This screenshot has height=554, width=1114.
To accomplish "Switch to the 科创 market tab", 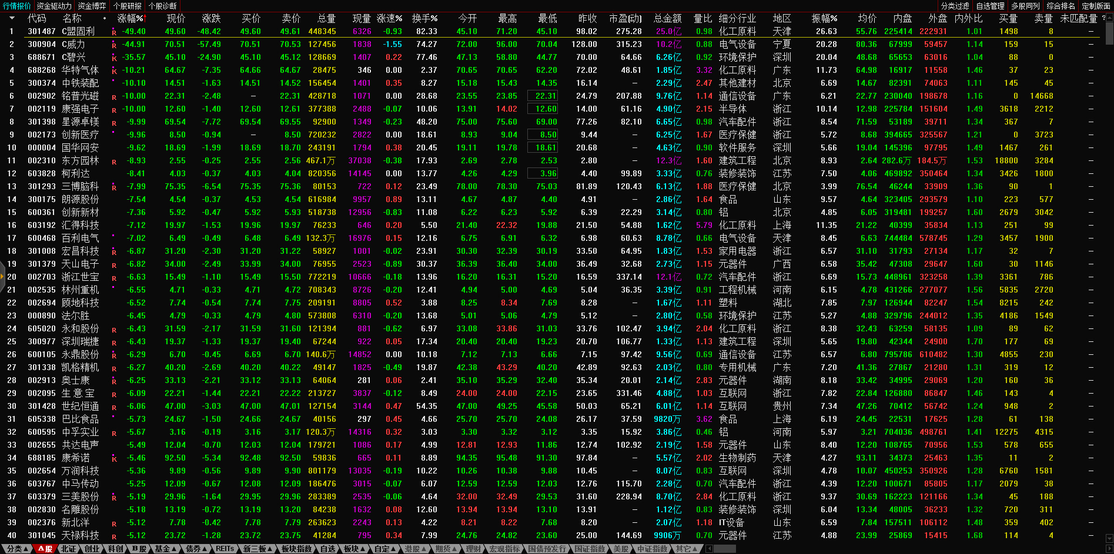I will (x=115, y=549).
